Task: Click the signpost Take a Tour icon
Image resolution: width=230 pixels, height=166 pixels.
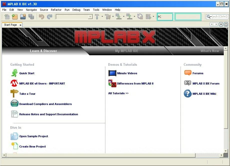Action: [x=14, y=93]
